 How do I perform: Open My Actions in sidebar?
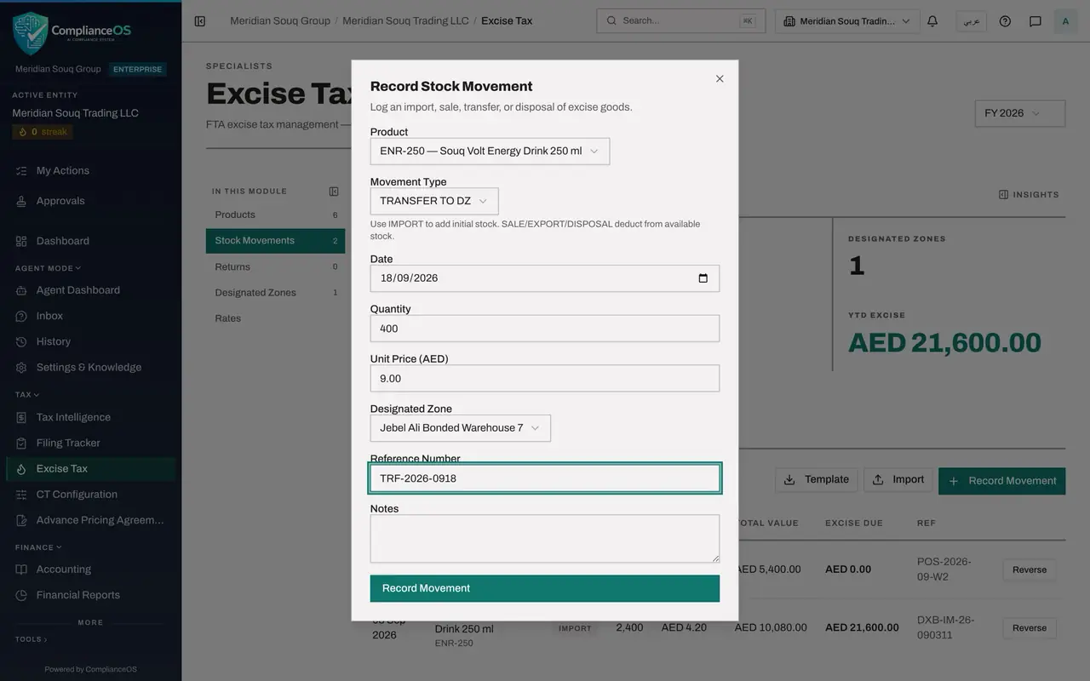click(x=90, y=171)
